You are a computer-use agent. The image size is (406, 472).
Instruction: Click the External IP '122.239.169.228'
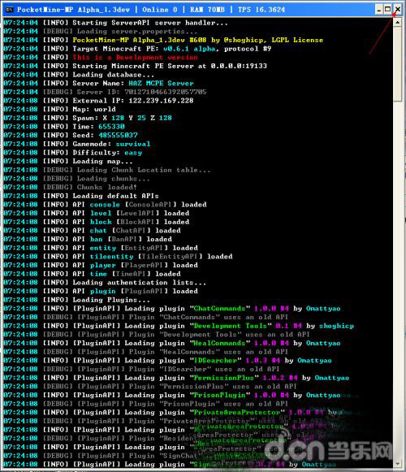(161, 101)
